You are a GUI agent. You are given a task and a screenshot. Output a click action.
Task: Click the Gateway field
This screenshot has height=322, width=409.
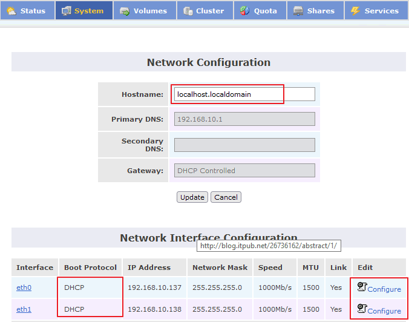(244, 171)
